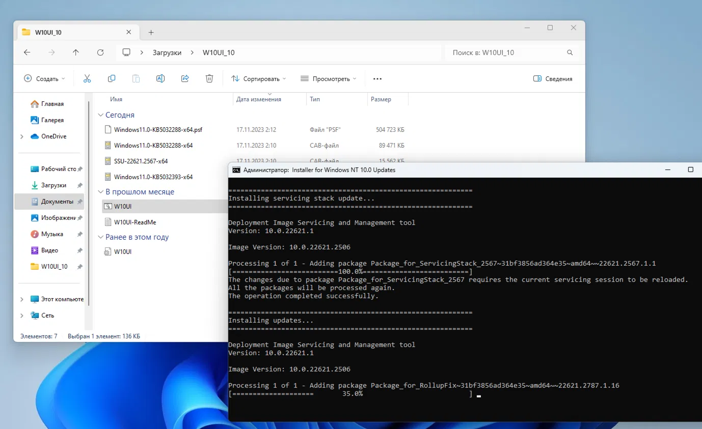
Task: Expand Этот компьютер in the navigation pane
Action: (22, 299)
